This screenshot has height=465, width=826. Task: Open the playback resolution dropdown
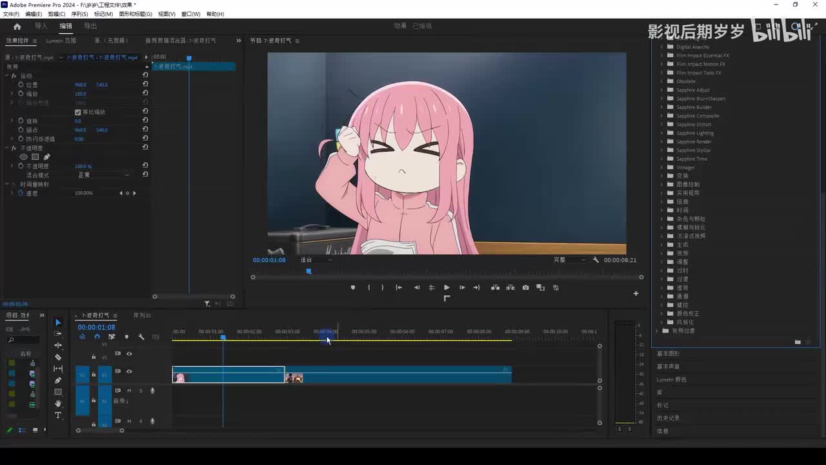[x=569, y=260]
